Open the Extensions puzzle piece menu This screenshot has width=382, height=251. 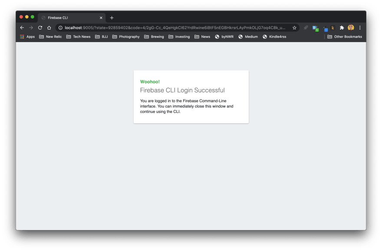[342, 28]
